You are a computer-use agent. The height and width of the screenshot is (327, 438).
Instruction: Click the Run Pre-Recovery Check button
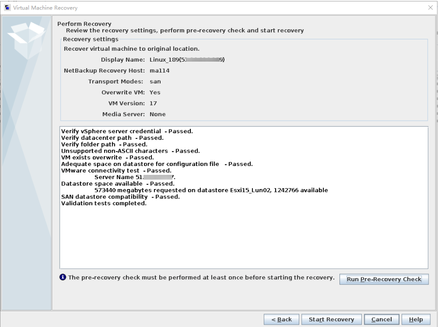coord(384,279)
